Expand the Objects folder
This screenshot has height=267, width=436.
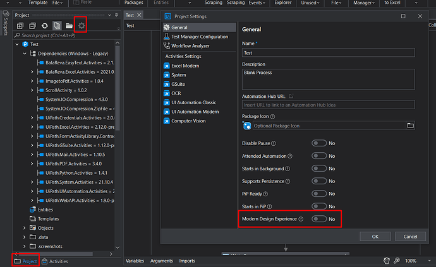[x=25, y=228]
